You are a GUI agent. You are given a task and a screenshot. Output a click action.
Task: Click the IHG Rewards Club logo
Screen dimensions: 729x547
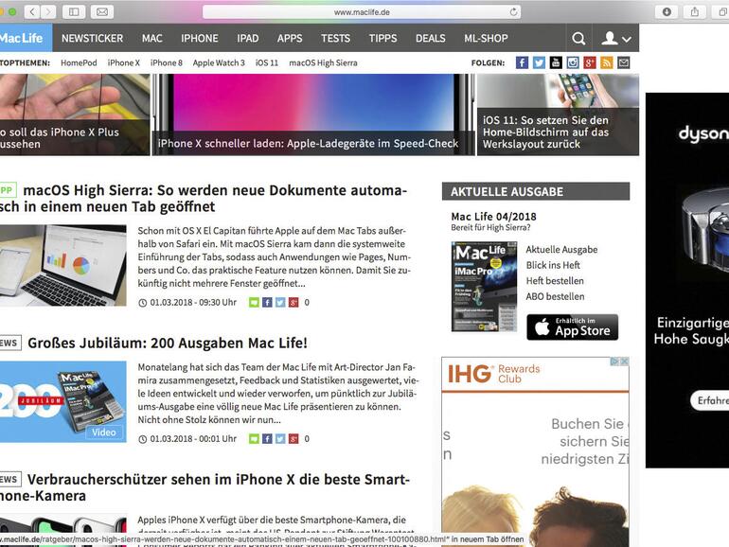coord(493,374)
